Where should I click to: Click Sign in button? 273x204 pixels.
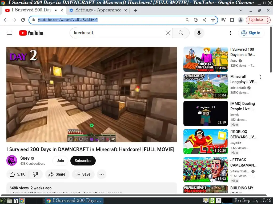click(x=251, y=33)
